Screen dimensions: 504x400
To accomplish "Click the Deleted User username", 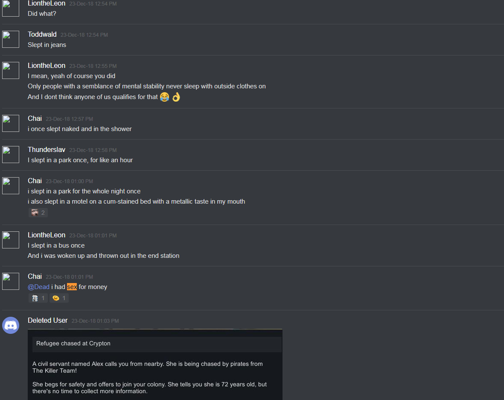I will [47, 321].
